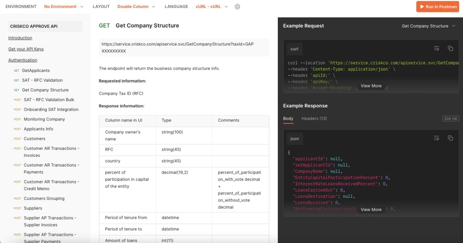Open Customer AR Transactions - Payments
Image resolution: width=463 pixels, height=243 pixels.
(x=51, y=169)
